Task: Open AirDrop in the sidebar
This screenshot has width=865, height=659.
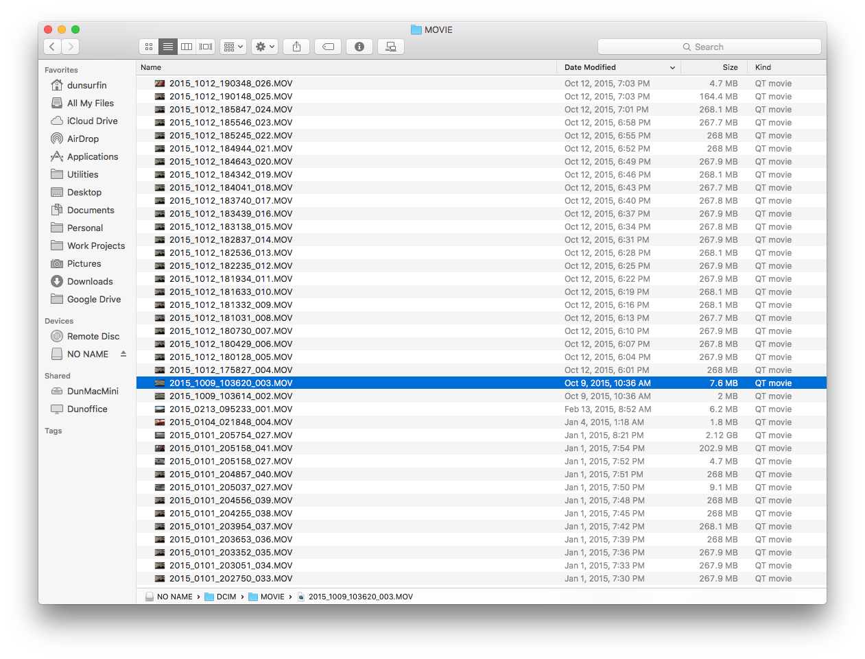Action: point(82,139)
